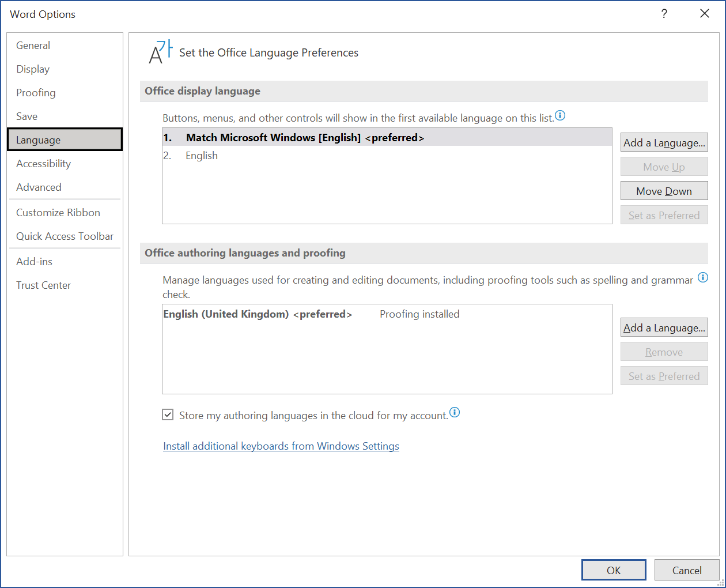Click the Proofing installed status text

coord(419,314)
